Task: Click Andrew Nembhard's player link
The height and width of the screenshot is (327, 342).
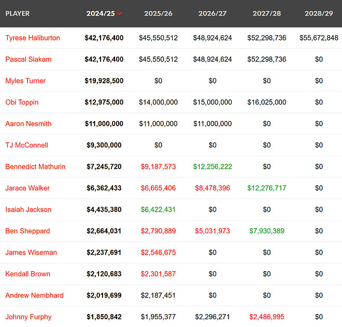Action: pos(34,295)
